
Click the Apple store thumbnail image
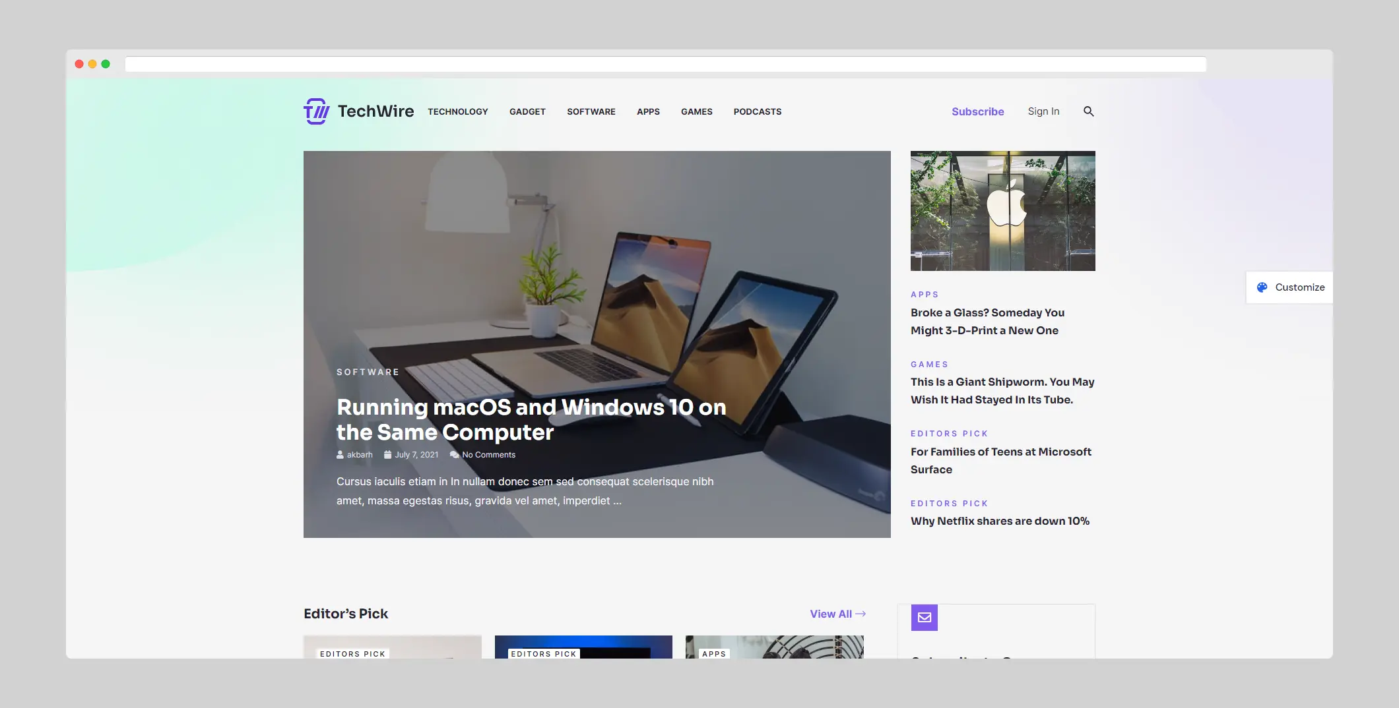coord(1002,211)
